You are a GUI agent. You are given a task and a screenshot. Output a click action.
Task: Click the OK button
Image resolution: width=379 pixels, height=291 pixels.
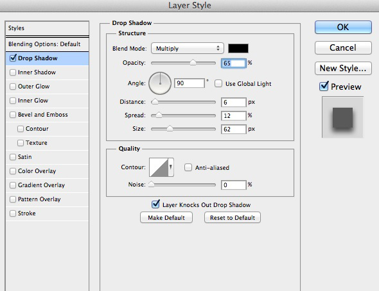pyautogui.click(x=343, y=27)
